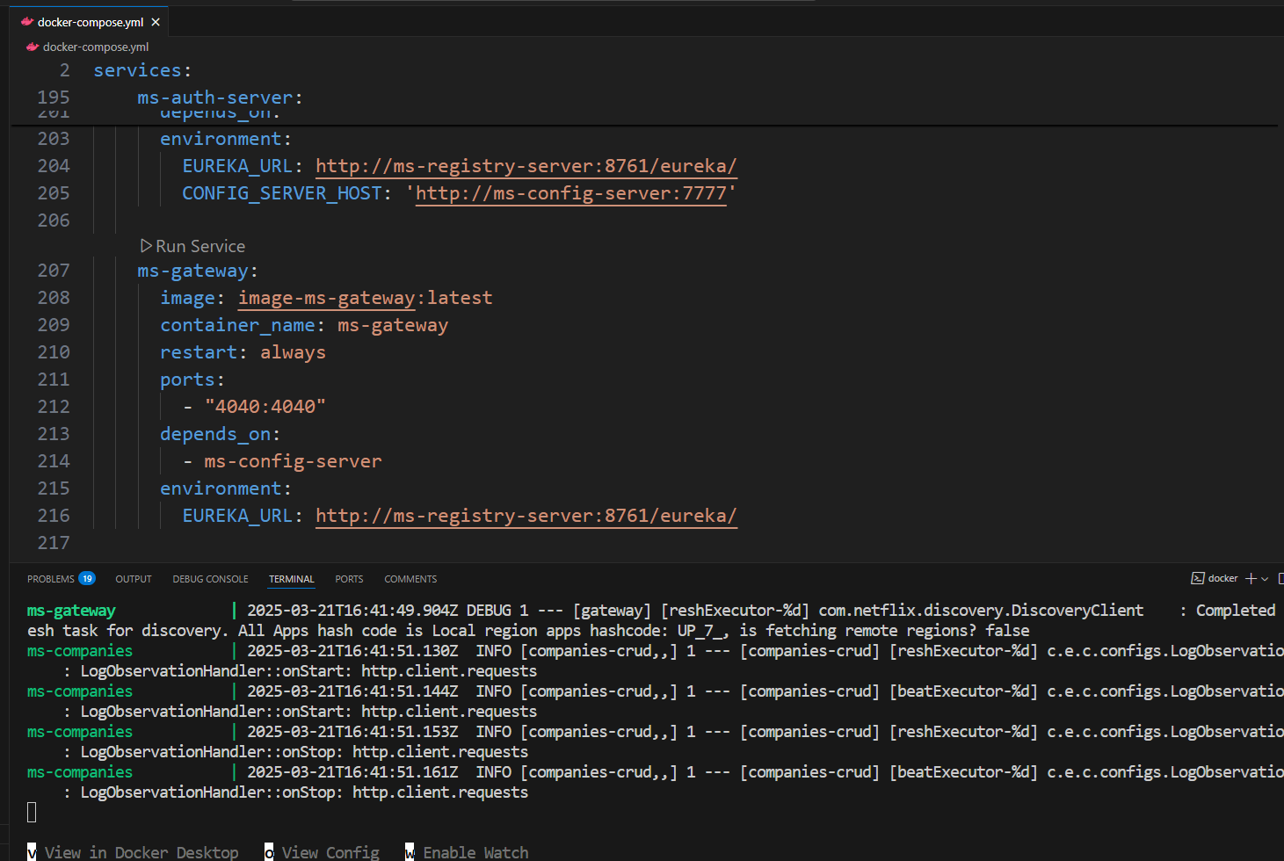
Task: Click the Run Service code lens link
Action: (200, 246)
